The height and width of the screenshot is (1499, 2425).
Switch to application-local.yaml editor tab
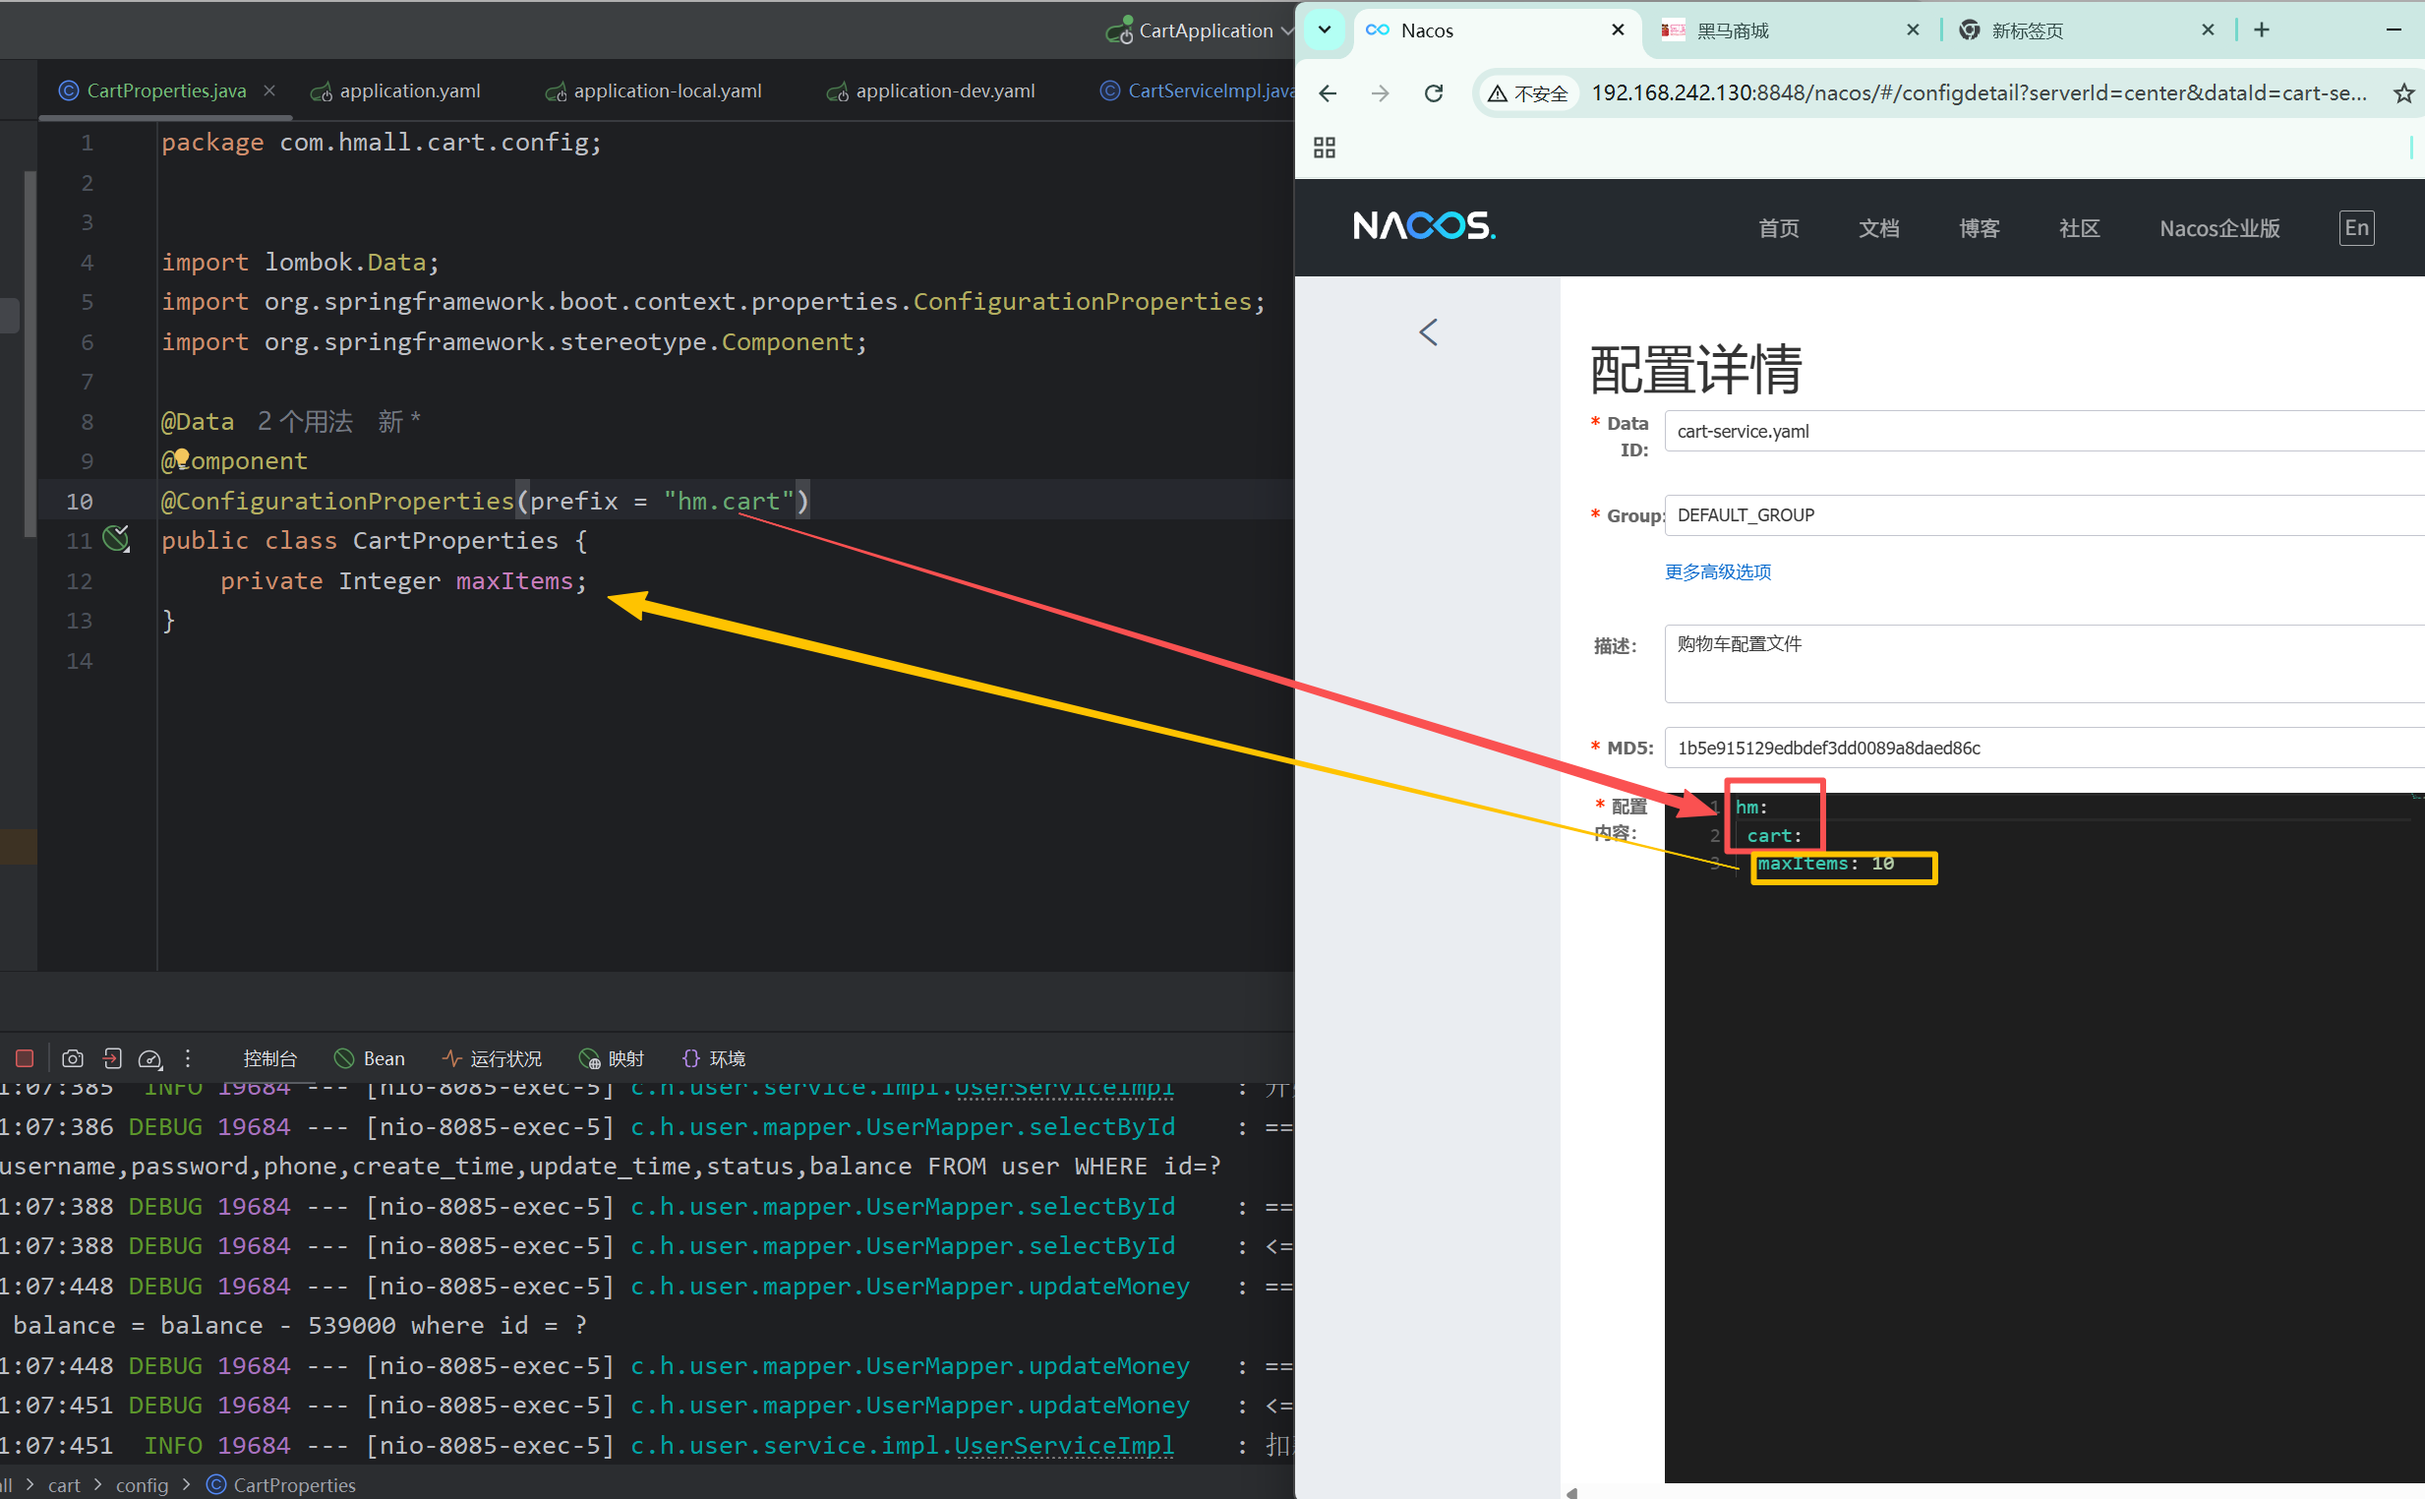666,91
